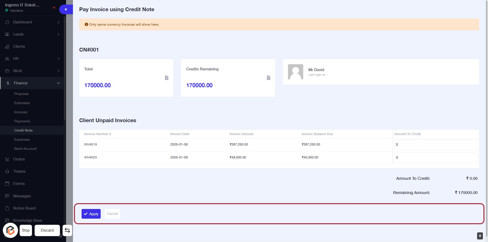Click the Tickets headset icon
The image size is (488, 242).
(x=7, y=171)
